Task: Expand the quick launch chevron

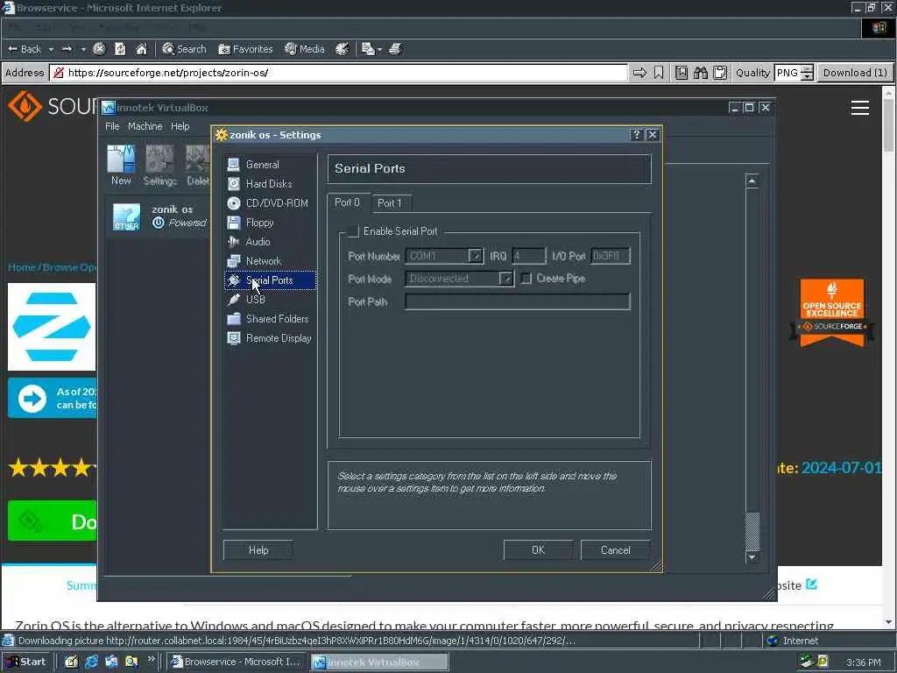Action: tap(151, 659)
